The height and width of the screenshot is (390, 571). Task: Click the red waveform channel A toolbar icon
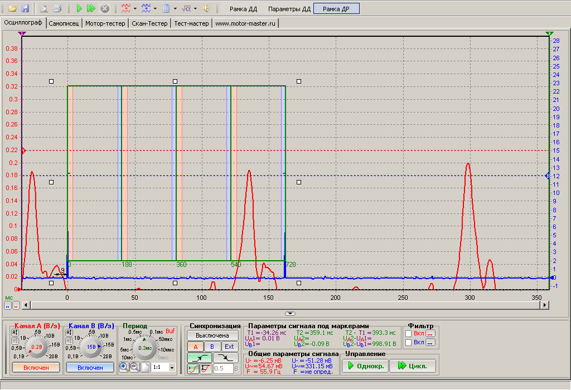tap(126, 8)
